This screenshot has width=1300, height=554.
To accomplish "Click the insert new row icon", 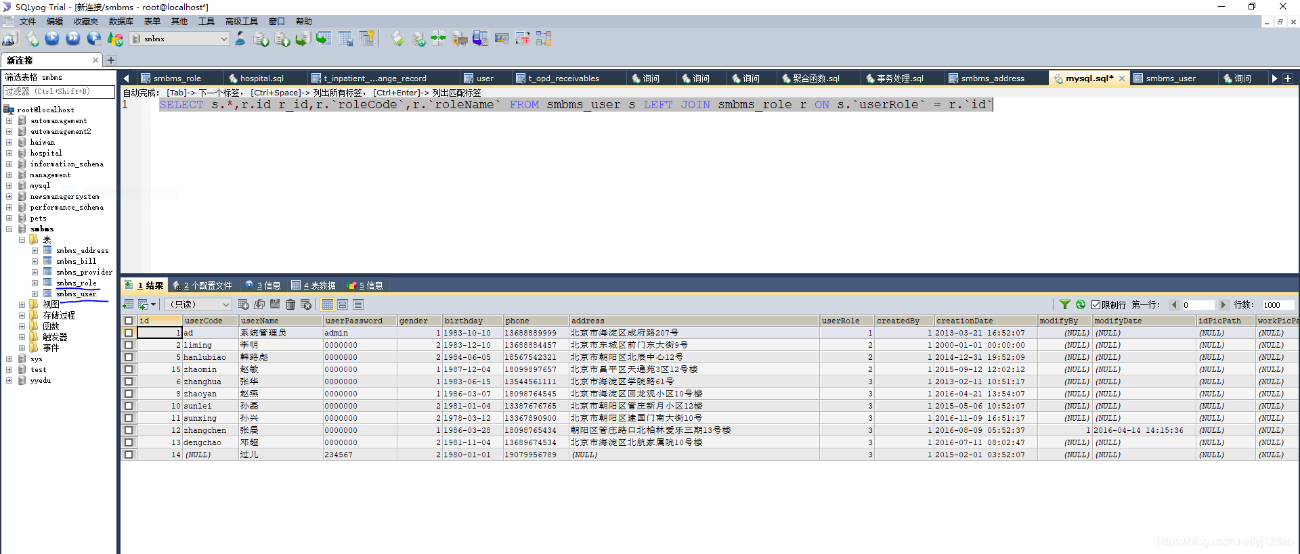I will (x=244, y=304).
